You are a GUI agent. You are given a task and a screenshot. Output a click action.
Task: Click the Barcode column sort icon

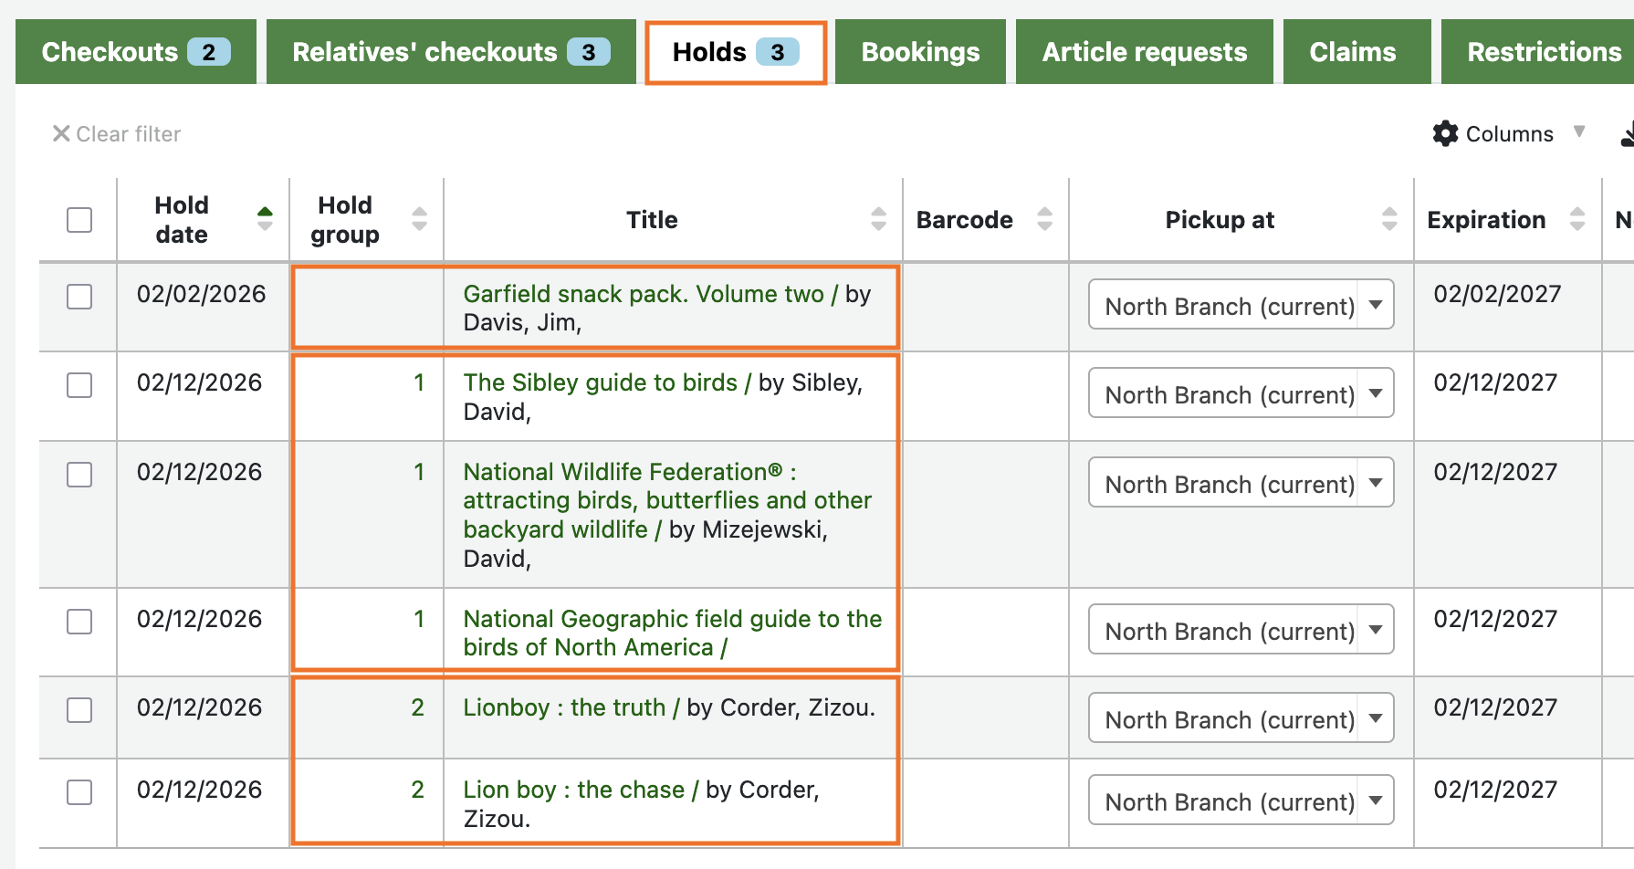(1044, 219)
